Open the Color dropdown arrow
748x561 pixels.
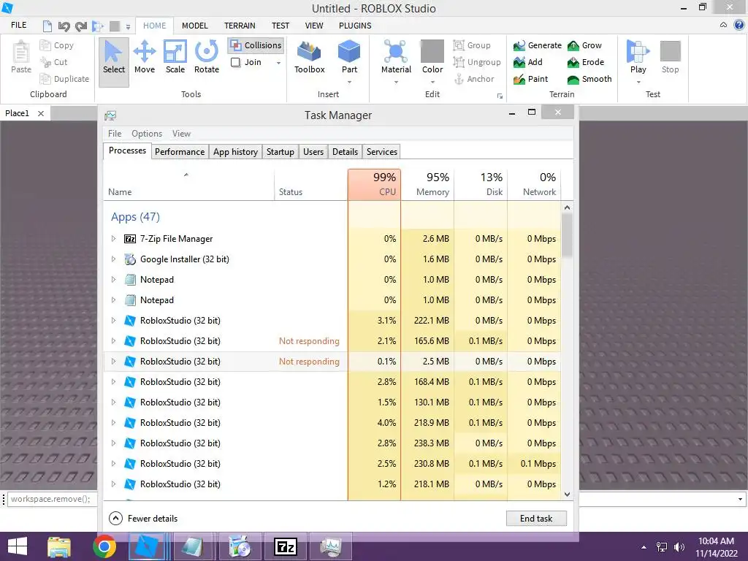tap(432, 82)
